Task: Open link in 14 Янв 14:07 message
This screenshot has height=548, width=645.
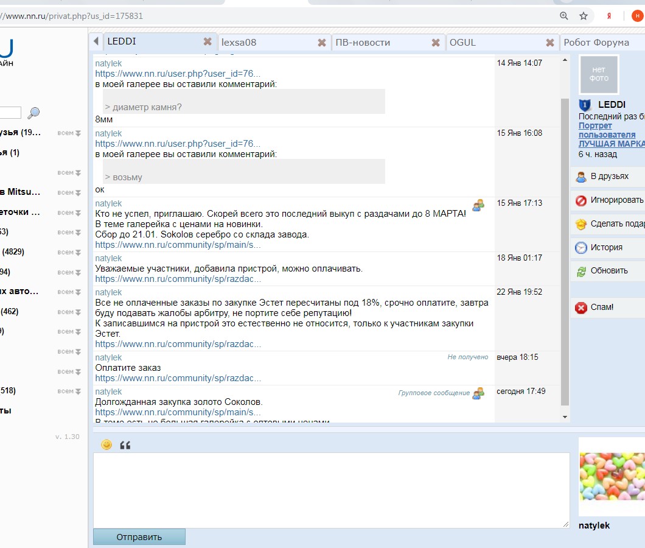Action: 177,74
